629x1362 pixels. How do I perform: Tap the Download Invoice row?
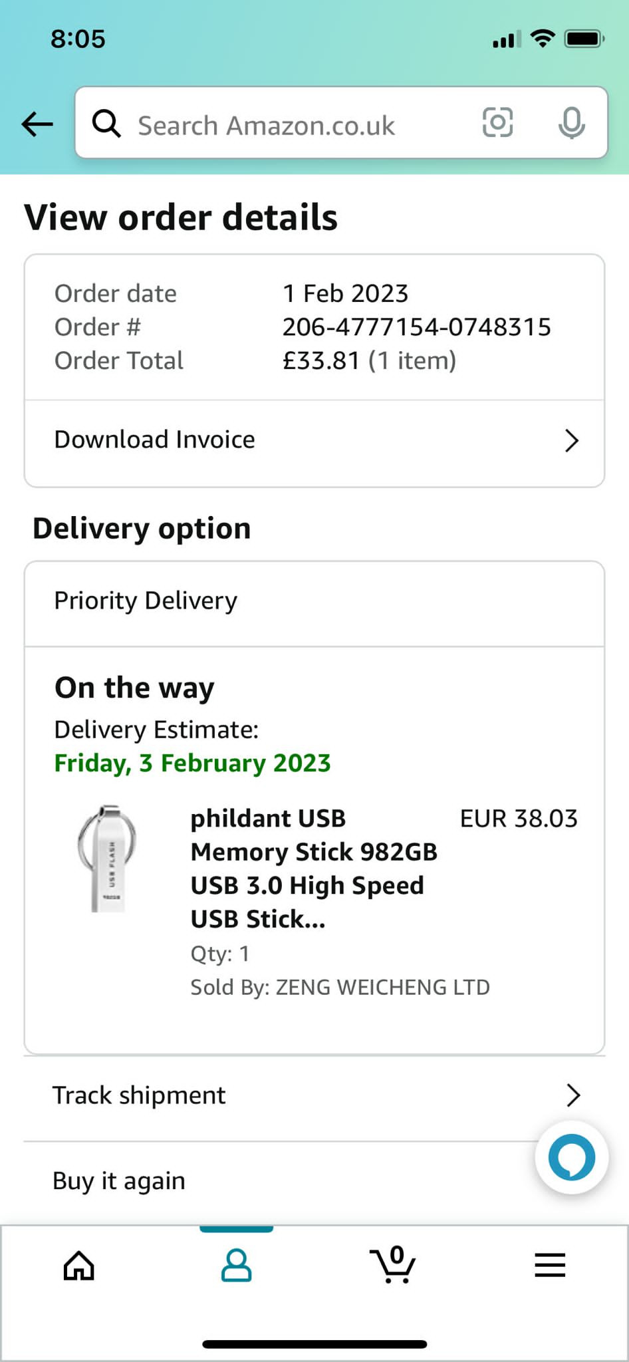(x=266, y=440)
